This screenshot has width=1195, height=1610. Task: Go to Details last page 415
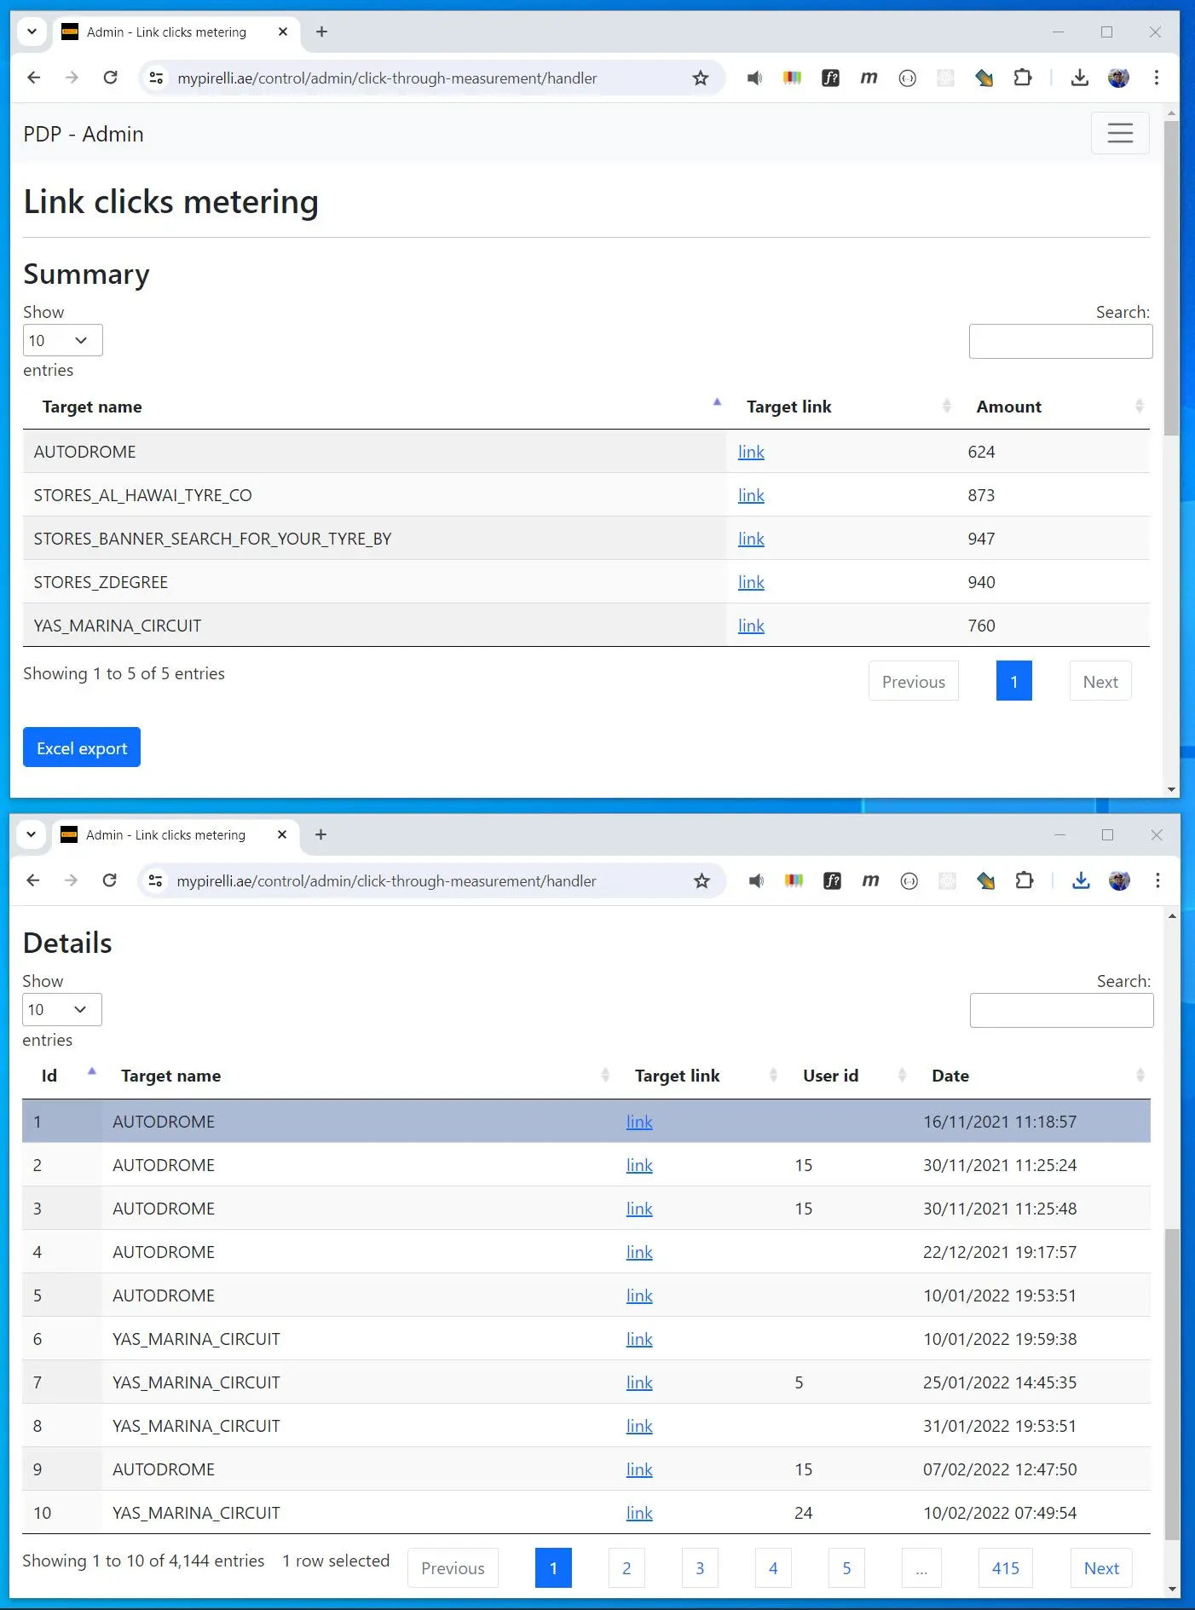[1006, 1568]
